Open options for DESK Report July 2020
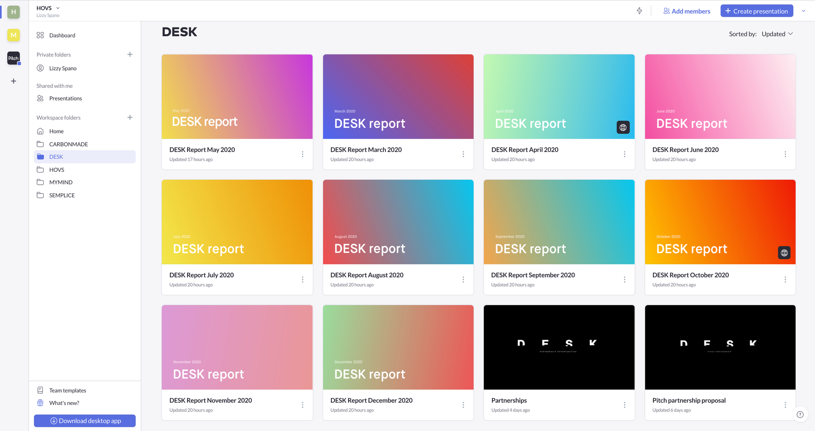This screenshot has height=431, width=815. [x=302, y=280]
